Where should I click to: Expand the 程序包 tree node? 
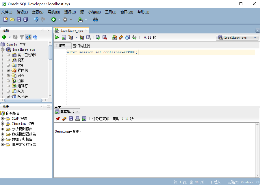8,70
